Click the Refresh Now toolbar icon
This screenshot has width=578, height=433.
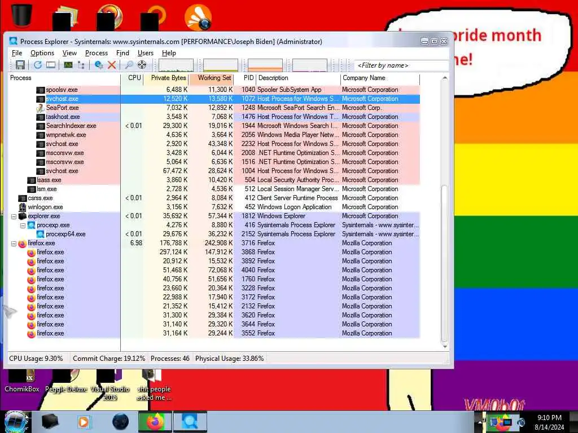coord(38,65)
